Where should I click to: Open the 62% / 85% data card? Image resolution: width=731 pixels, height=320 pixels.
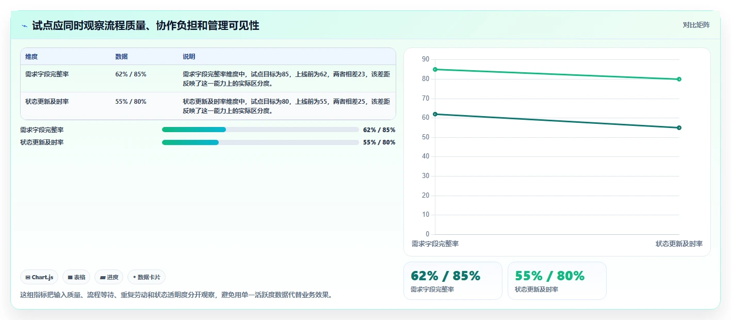coord(452,281)
